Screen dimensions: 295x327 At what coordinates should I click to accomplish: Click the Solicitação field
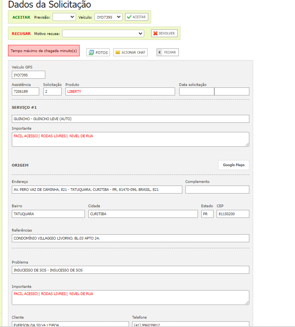tap(52, 92)
